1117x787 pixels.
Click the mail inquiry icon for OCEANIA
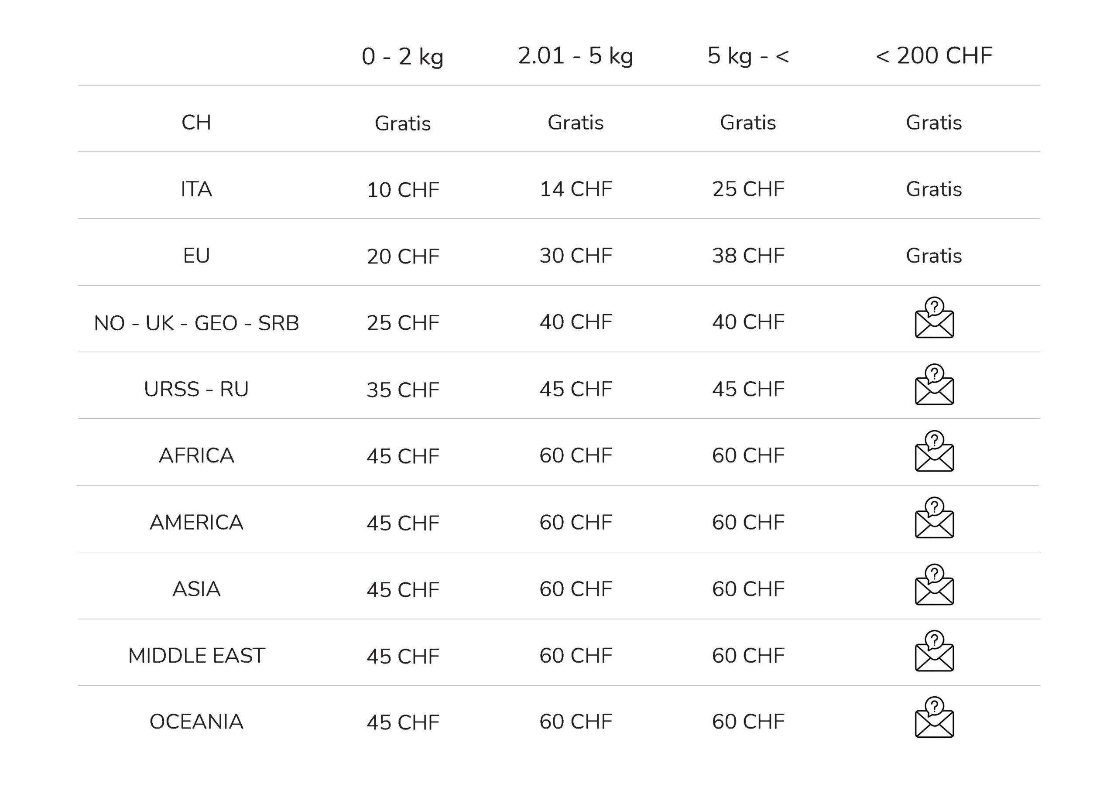pos(934,717)
